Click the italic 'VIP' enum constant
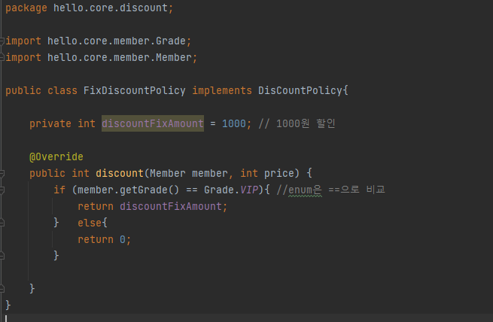This screenshot has height=322, width=493. point(249,190)
